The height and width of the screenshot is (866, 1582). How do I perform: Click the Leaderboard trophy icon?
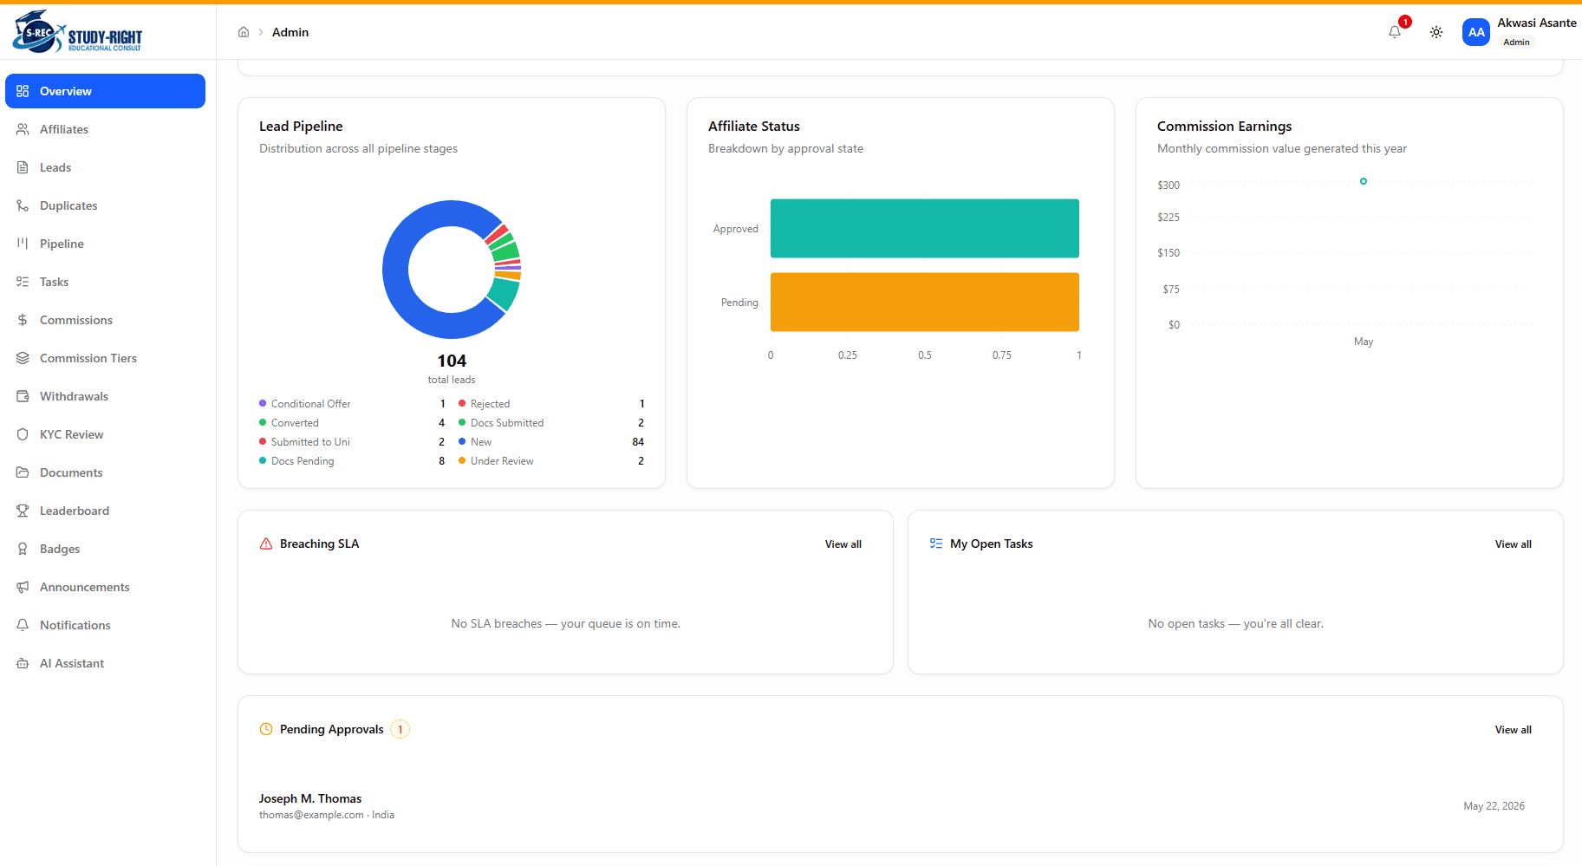(x=23, y=511)
